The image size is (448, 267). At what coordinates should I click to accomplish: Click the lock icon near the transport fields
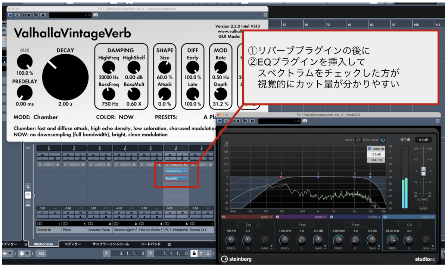(x=194, y=253)
